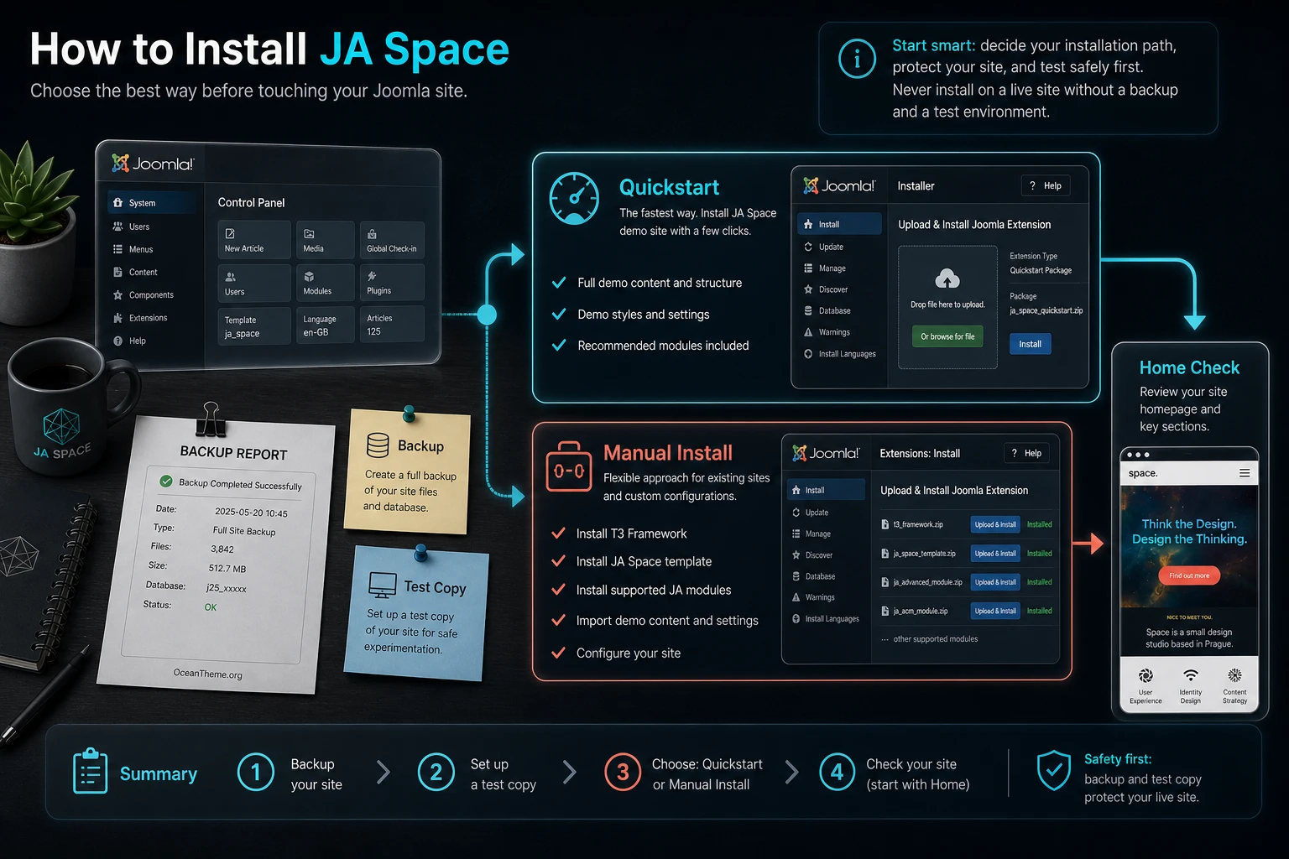Click the Joomla! logo in the Control Panel window
This screenshot has width=1289, height=859.
[153, 164]
